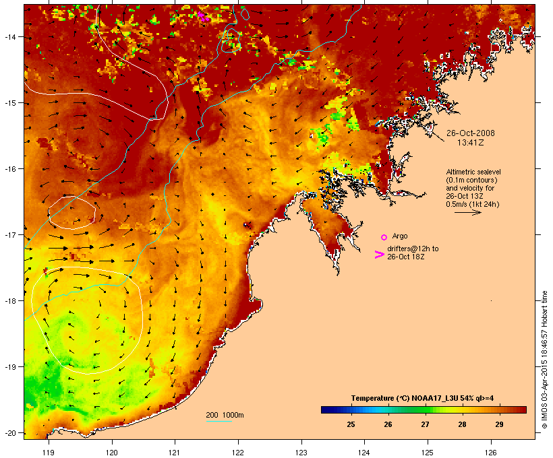
Task: Click the longitude axis label 121
Action: coord(175,453)
